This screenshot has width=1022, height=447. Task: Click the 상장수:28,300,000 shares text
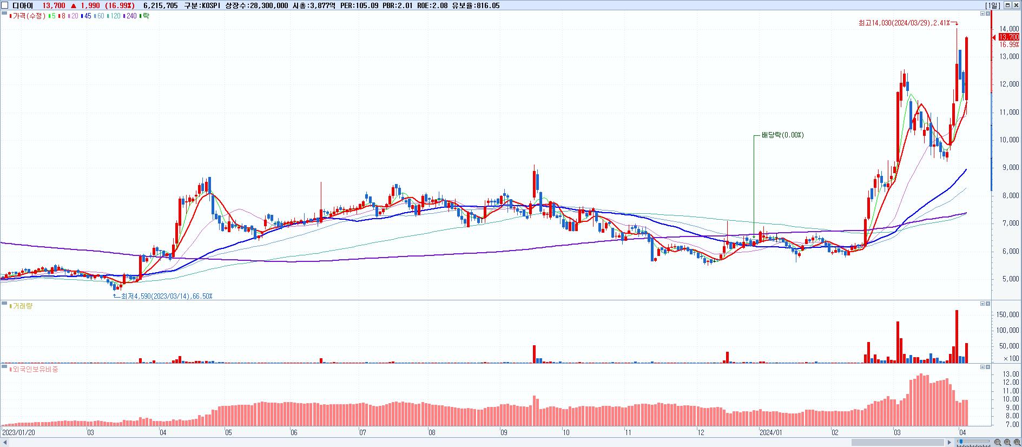pos(256,6)
